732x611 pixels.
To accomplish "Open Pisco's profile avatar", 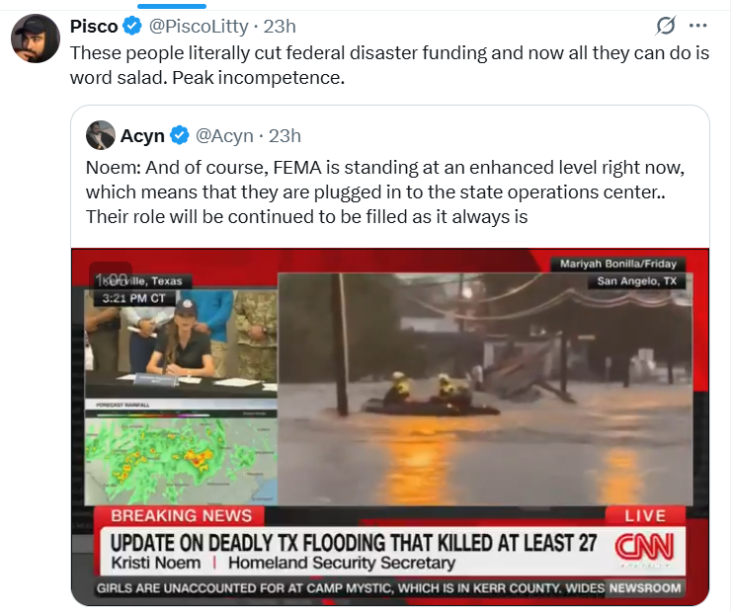I will point(36,38).
